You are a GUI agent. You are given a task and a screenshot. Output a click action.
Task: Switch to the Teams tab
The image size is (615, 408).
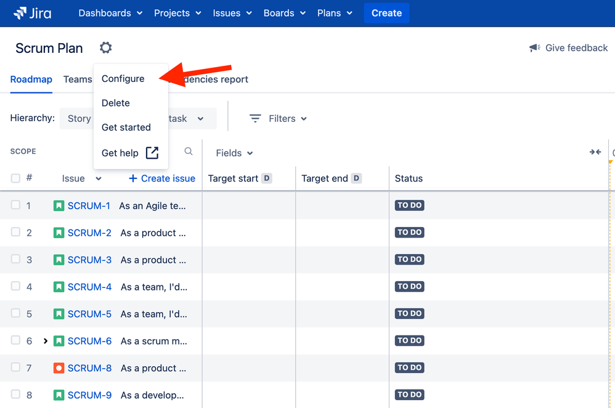click(x=78, y=79)
